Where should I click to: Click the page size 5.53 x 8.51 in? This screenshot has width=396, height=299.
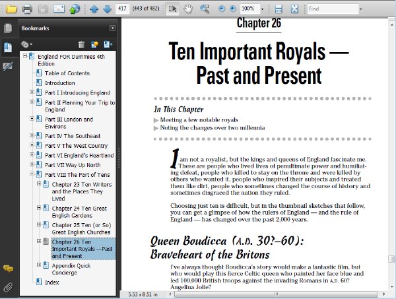click(143, 294)
